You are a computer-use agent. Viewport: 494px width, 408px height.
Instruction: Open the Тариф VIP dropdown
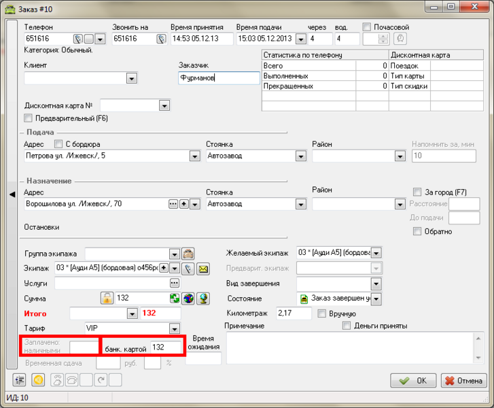tap(174, 328)
